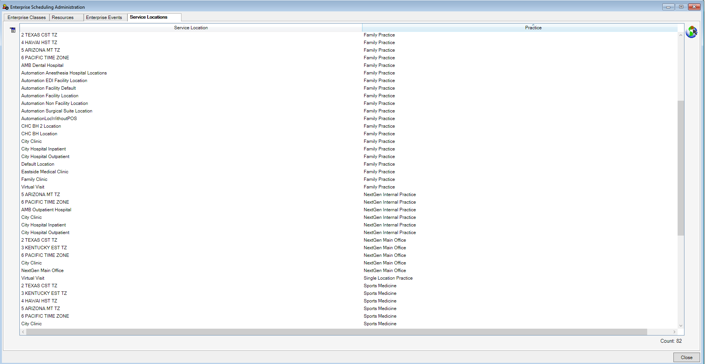Select 3 KENTUCKY EST TZ under NextGen Main Office

pyautogui.click(x=349, y=248)
